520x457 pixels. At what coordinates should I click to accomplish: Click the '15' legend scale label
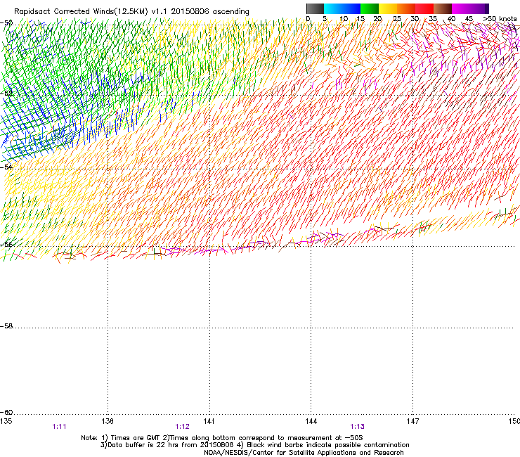(360, 19)
